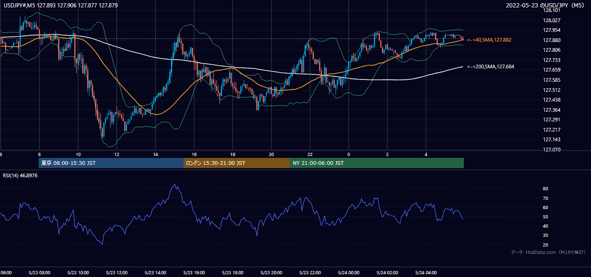The image size is (591, 277).
Task: Click RSI scale value 50
Action: pos(545,217)
